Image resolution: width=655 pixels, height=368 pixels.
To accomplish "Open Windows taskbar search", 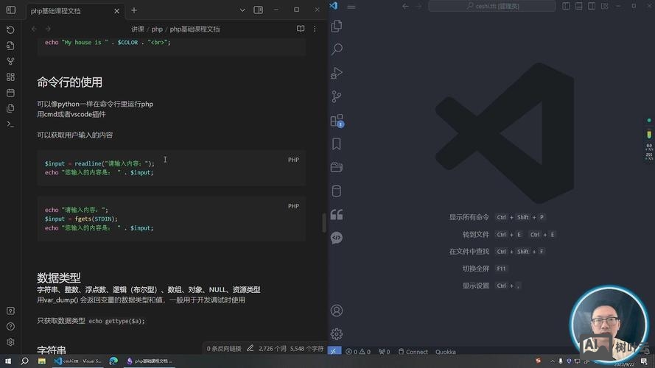I will 24,361.
